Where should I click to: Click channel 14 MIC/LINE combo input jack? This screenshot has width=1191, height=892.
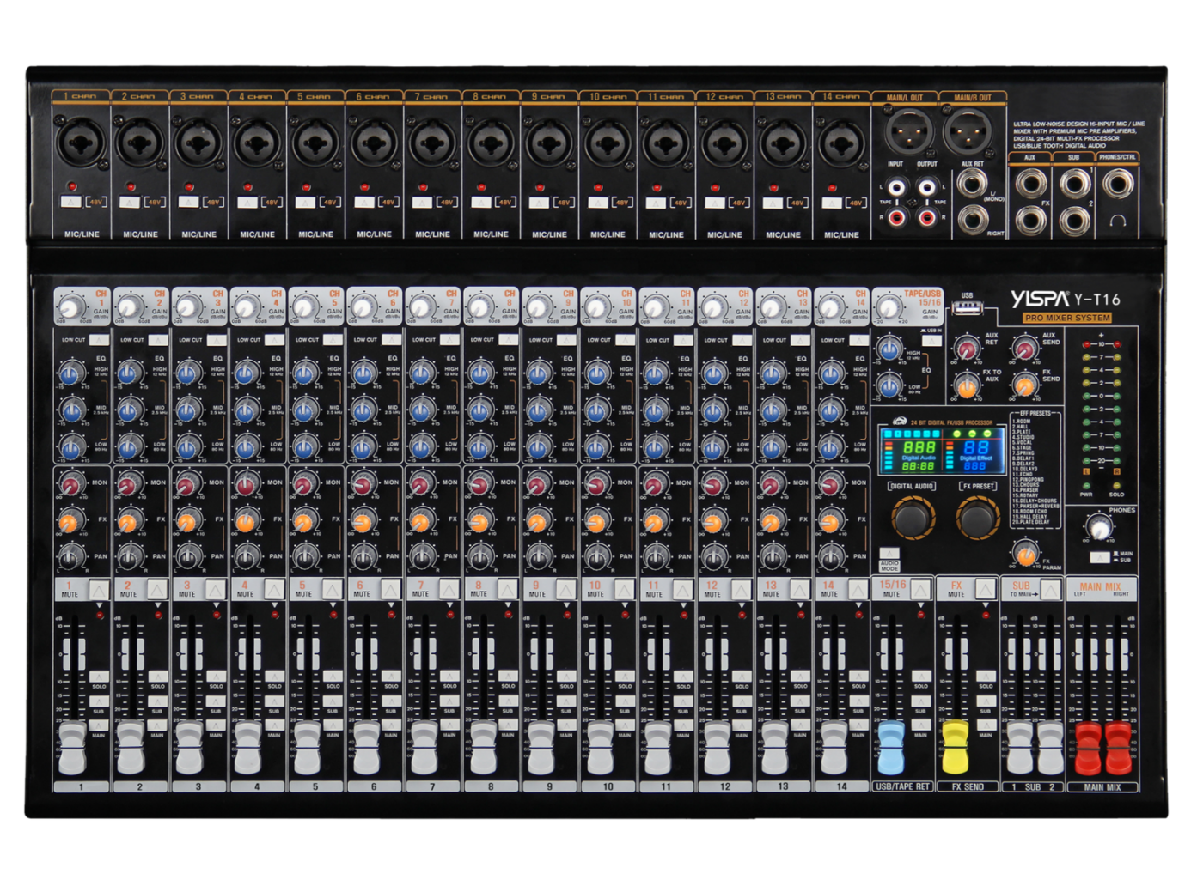[840, 143]
